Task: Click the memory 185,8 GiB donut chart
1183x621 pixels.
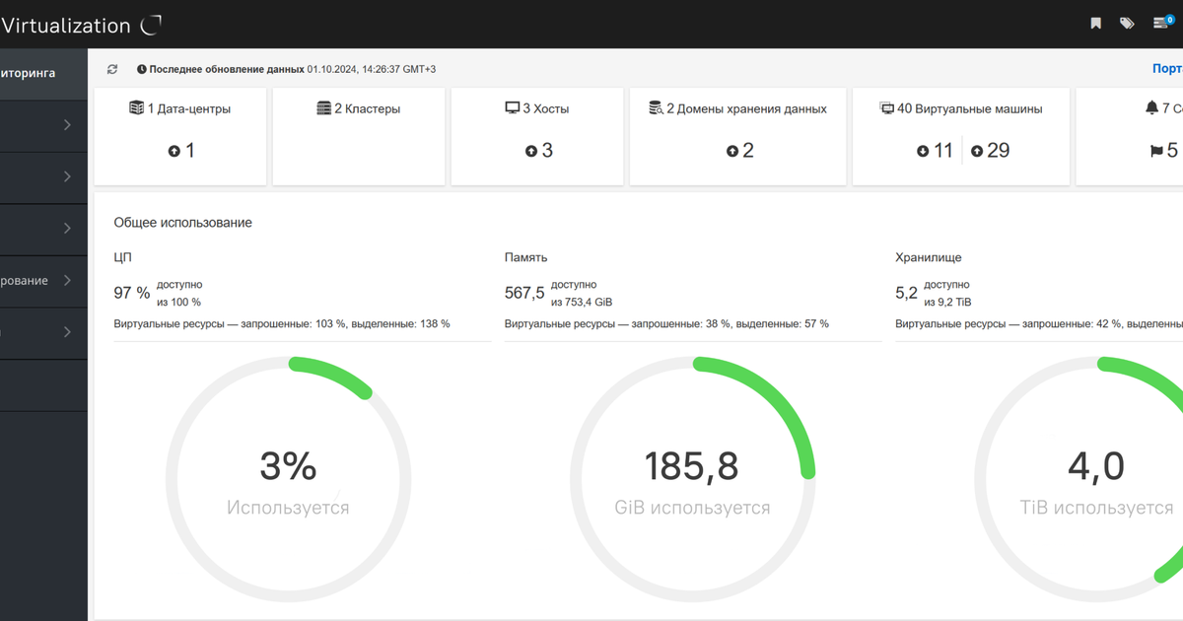Action: [x=692, y=479]
